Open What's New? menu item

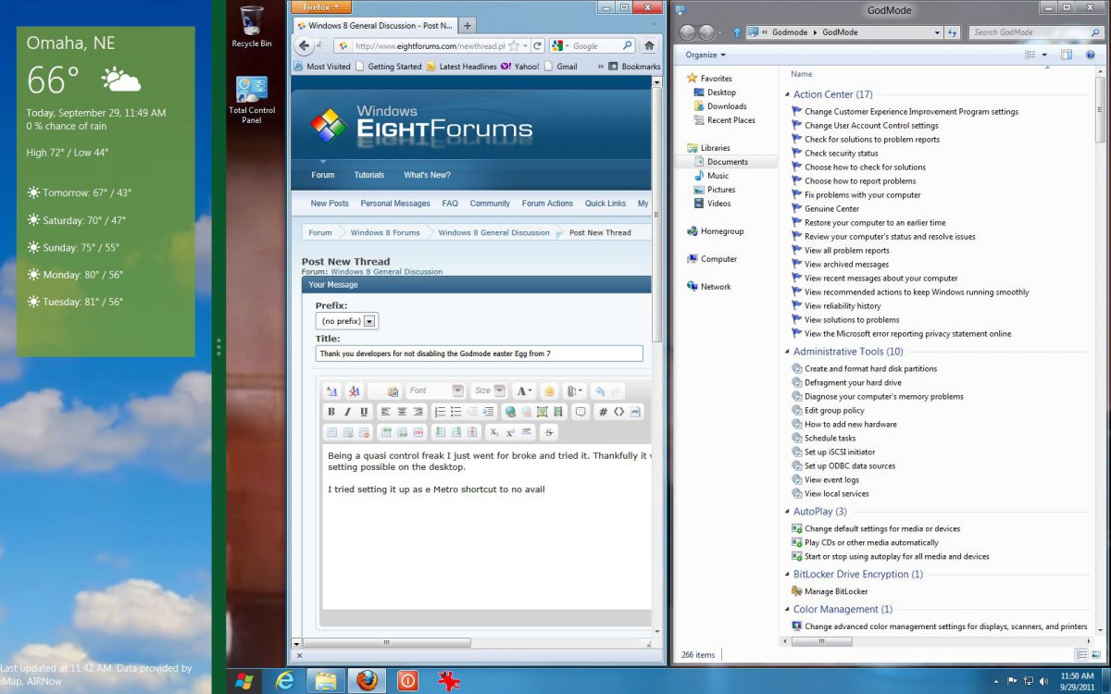click(x=427, y=175)
